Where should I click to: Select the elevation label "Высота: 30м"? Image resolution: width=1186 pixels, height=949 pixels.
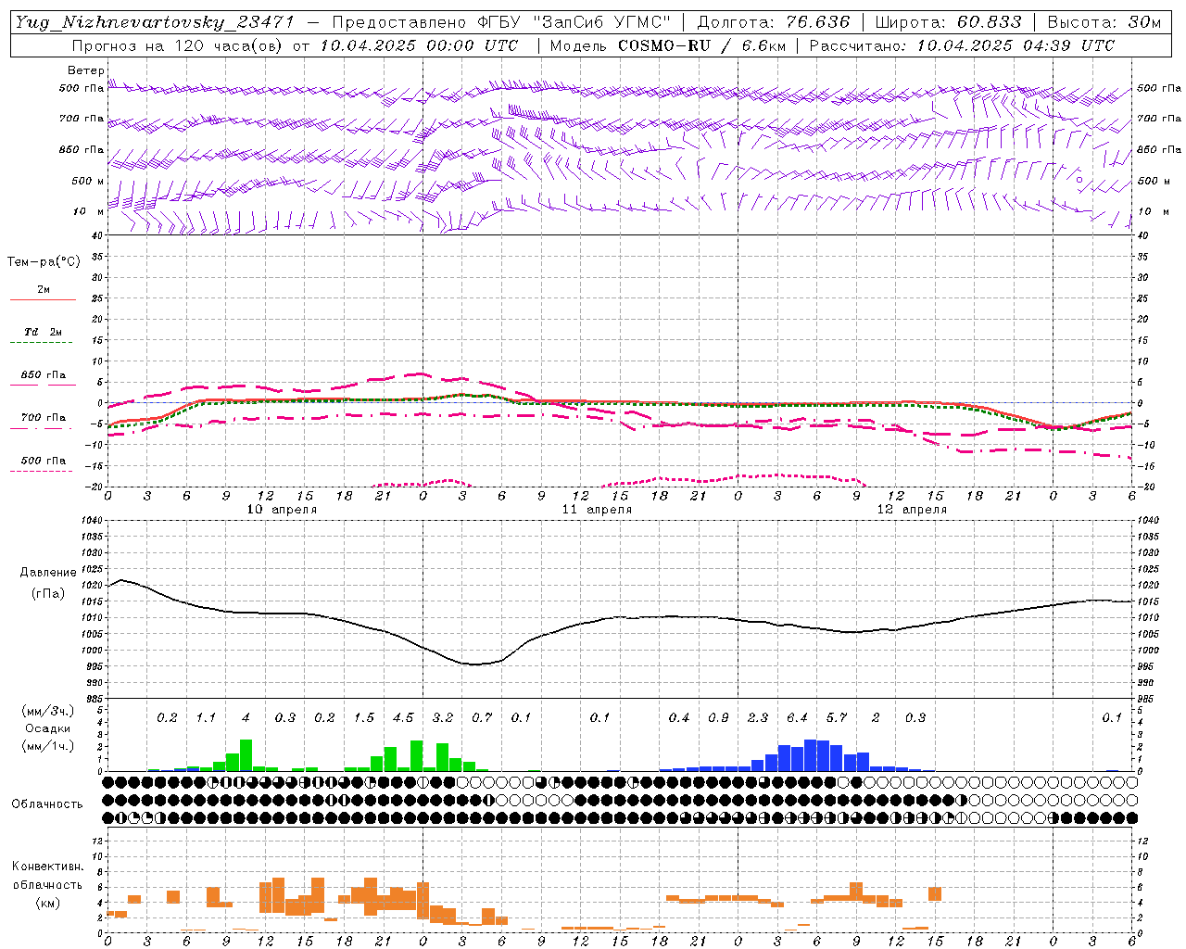1104,22
